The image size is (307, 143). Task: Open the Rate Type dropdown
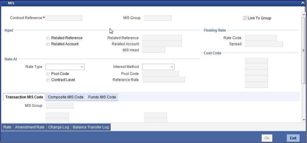tap(65, 67)
